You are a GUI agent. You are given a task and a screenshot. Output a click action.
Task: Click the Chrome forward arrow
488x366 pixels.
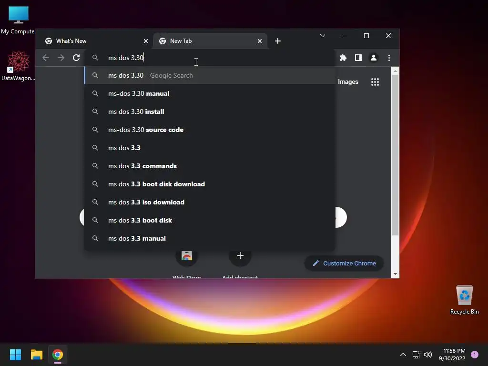[61, 58]
